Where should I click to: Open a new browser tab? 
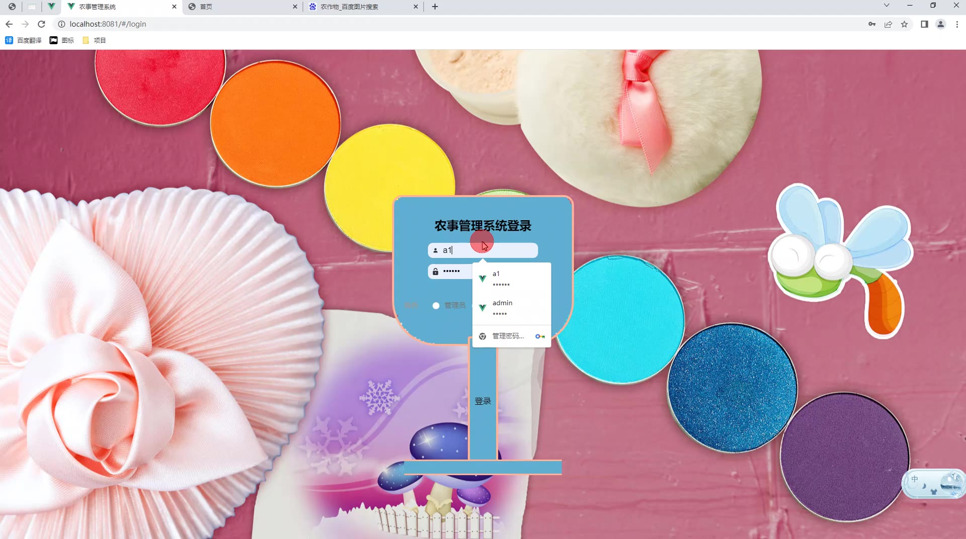click(x=435, y=7)
